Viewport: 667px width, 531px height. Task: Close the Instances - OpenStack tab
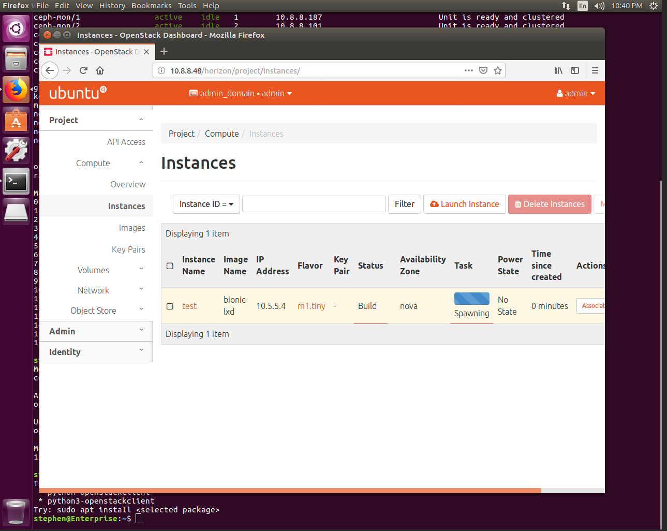(146, 52)
